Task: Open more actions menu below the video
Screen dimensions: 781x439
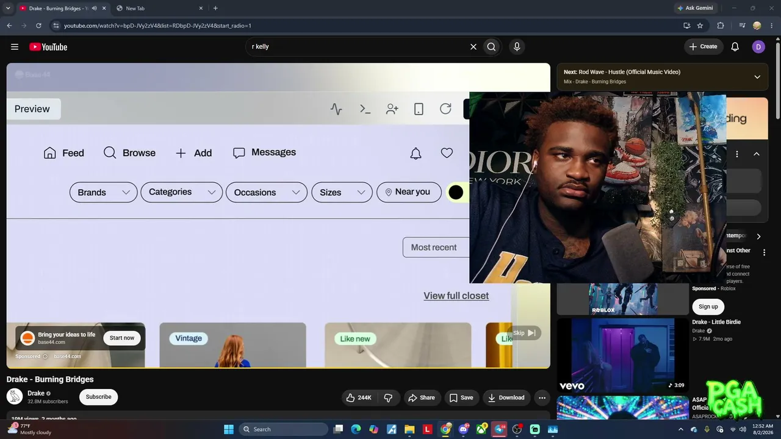Action: [542, 398]
